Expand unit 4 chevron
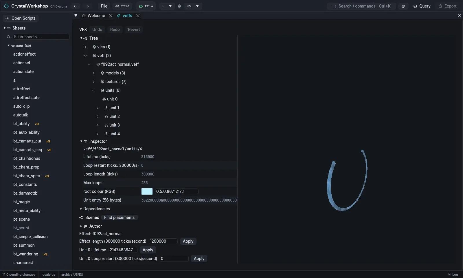The width and height of the screenshot is (463, 278). [x=98, y=134]
